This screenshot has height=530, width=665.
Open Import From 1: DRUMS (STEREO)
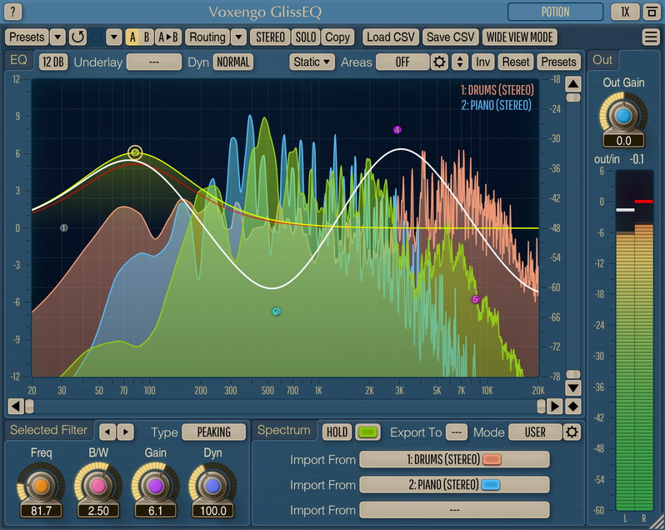[454, 460]
